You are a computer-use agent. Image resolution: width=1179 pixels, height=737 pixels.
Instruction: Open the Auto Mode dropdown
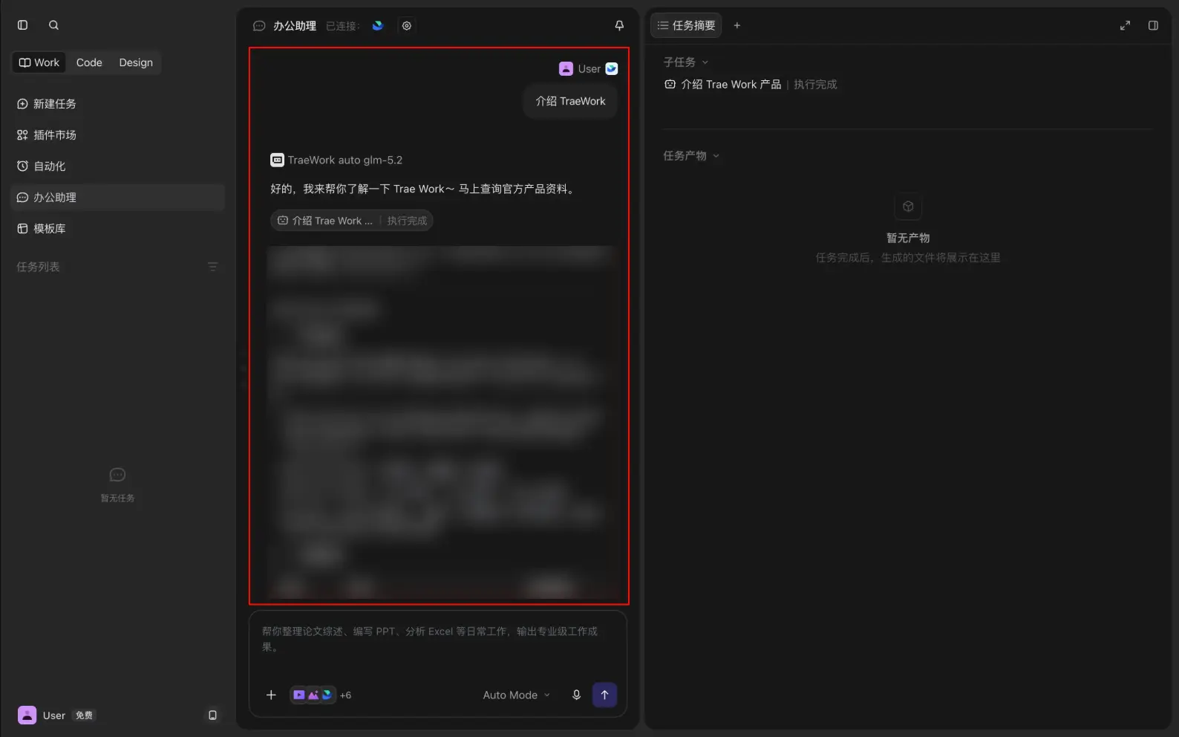click(x=516, y=695)
